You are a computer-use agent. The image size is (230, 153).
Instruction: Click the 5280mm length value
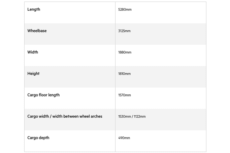click(x=125, y=9)
